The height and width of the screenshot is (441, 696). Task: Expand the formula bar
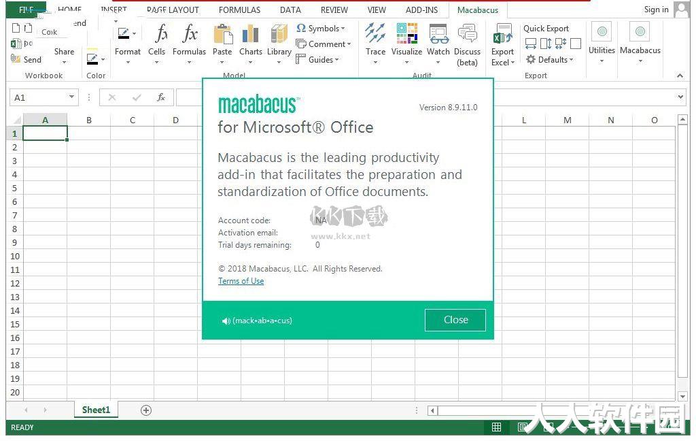click(x=680, y=97)
